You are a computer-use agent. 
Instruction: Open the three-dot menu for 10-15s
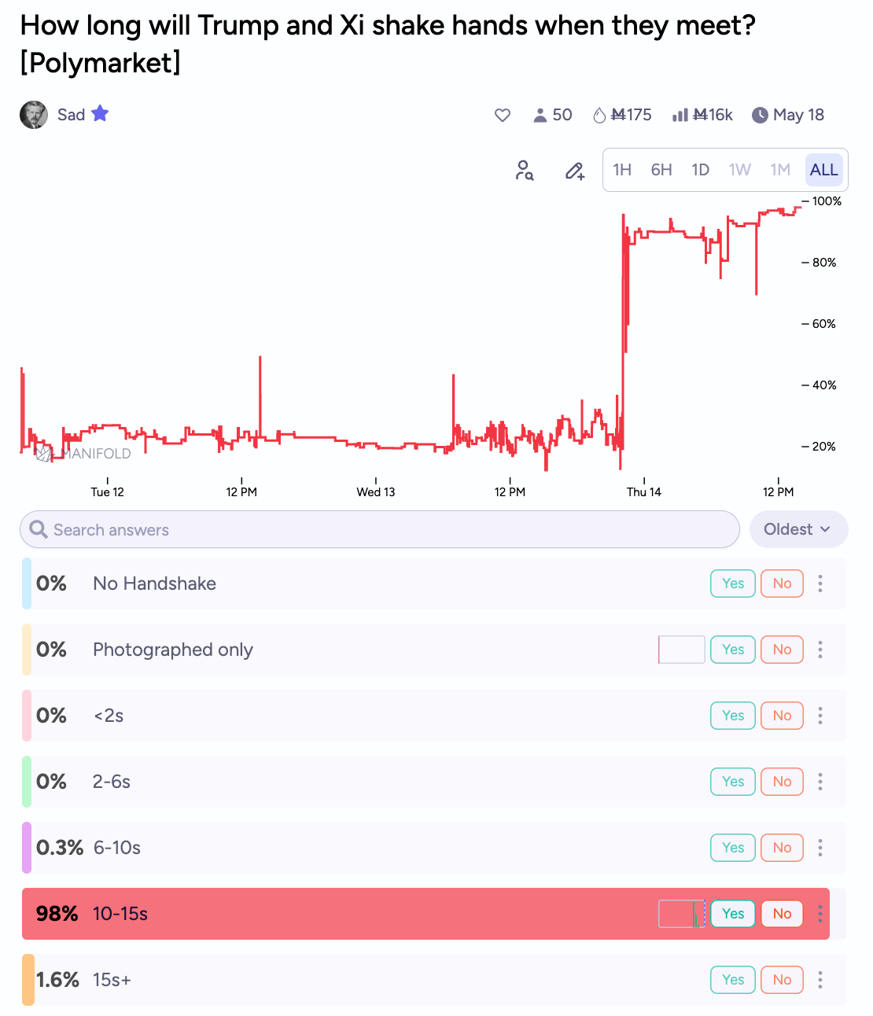(820, 914)
